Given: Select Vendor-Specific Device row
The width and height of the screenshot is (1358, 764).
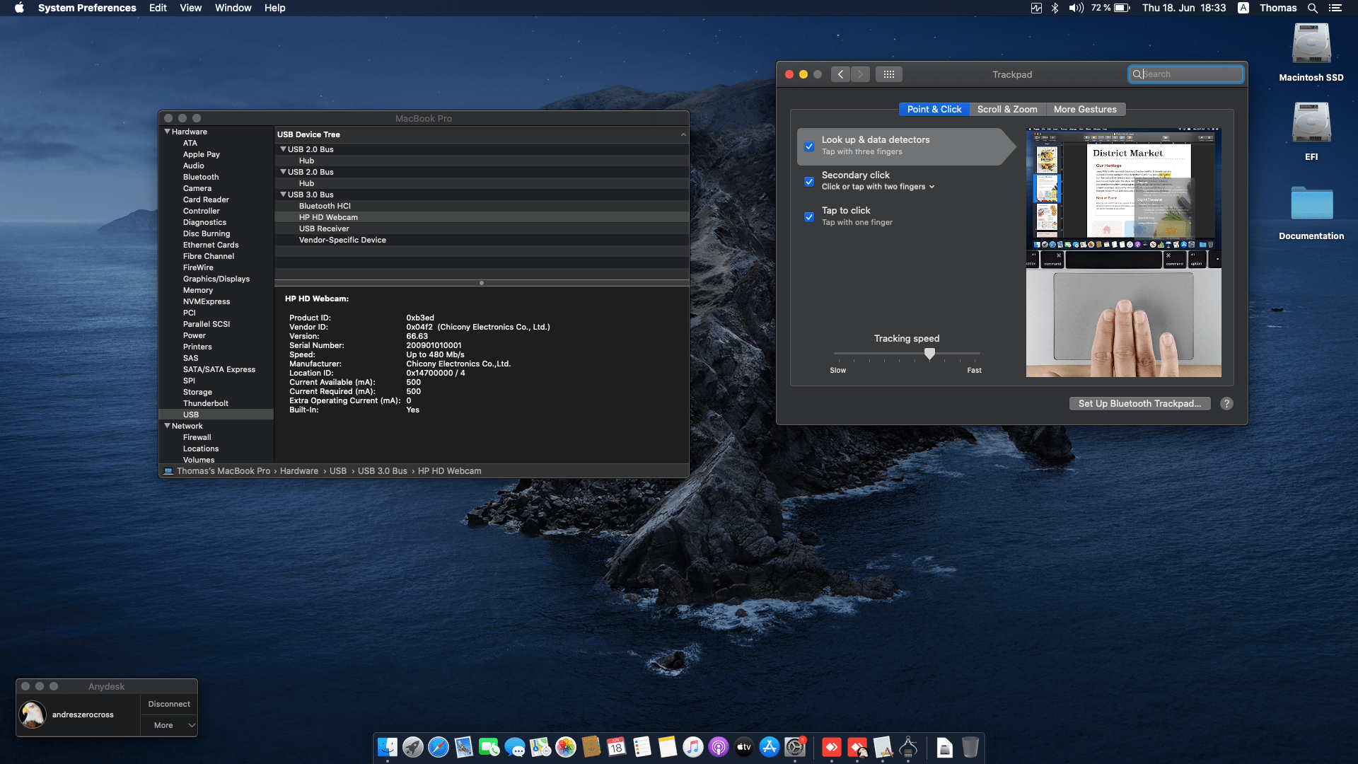Looking at the screenshot, I should coord(482,240).
